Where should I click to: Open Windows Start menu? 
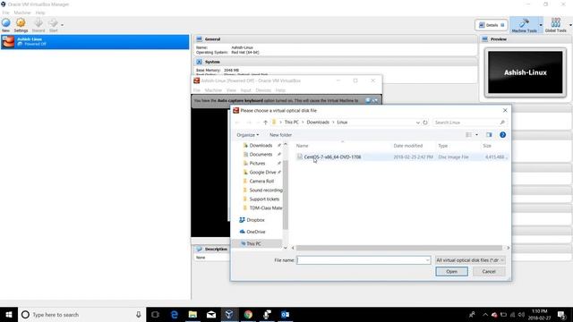[x=9, y=314]
